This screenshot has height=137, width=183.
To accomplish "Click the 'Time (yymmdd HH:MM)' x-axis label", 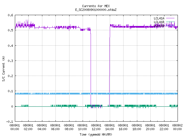I will 96,134.
